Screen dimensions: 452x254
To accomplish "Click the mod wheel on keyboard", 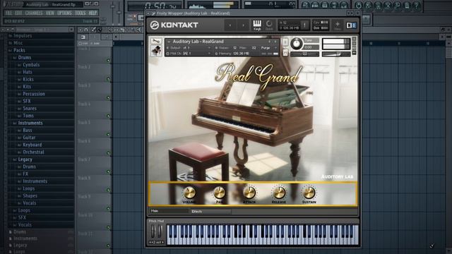I will pyautogui.click(x=160, y=231).
